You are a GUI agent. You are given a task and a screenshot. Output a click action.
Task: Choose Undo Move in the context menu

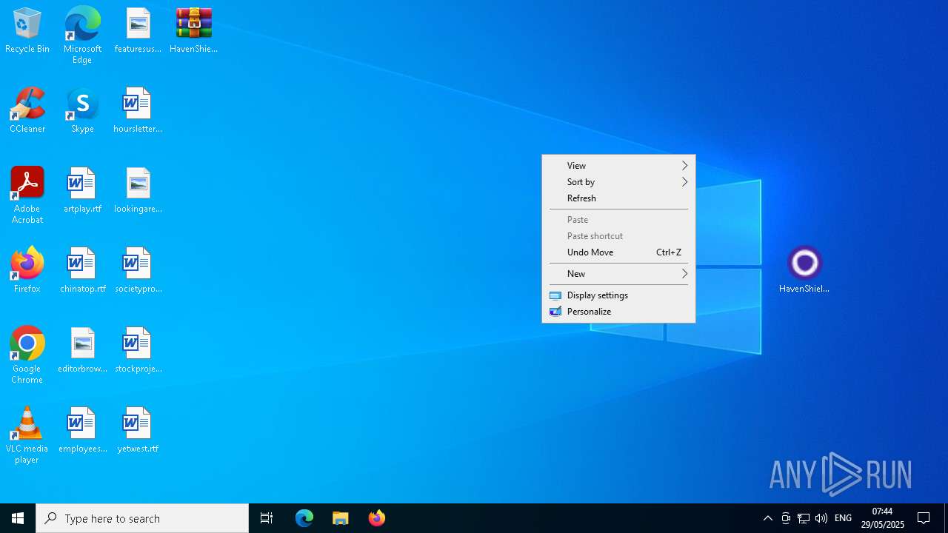pyautogui.click(x=618, y=252)
